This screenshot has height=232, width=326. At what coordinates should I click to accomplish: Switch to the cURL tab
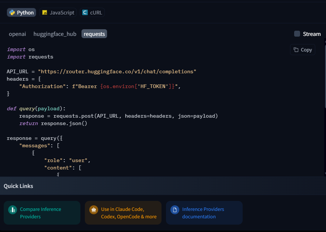pyautogui.click(x=92, y=13)
